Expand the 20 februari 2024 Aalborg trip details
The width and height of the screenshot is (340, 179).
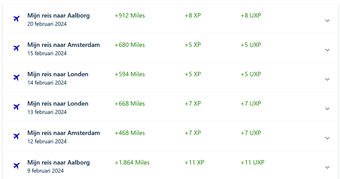pyautogui.click(x=327, y=21)
